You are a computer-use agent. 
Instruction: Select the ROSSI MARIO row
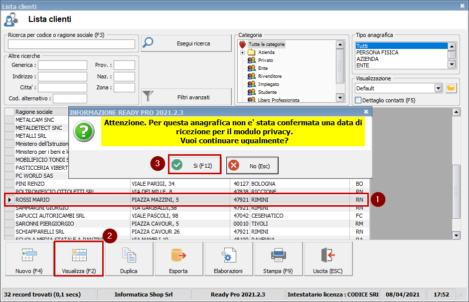click(x=187, y=200)
